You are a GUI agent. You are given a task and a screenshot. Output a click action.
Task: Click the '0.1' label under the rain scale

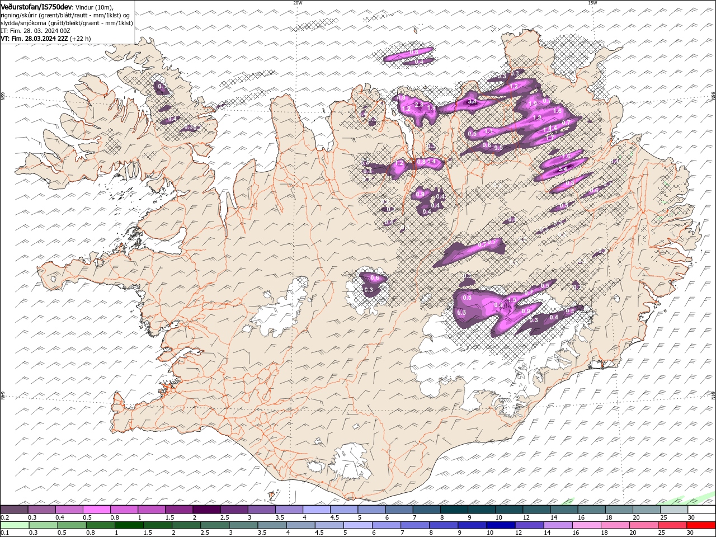pyautogui.click(x=4, y=533)
